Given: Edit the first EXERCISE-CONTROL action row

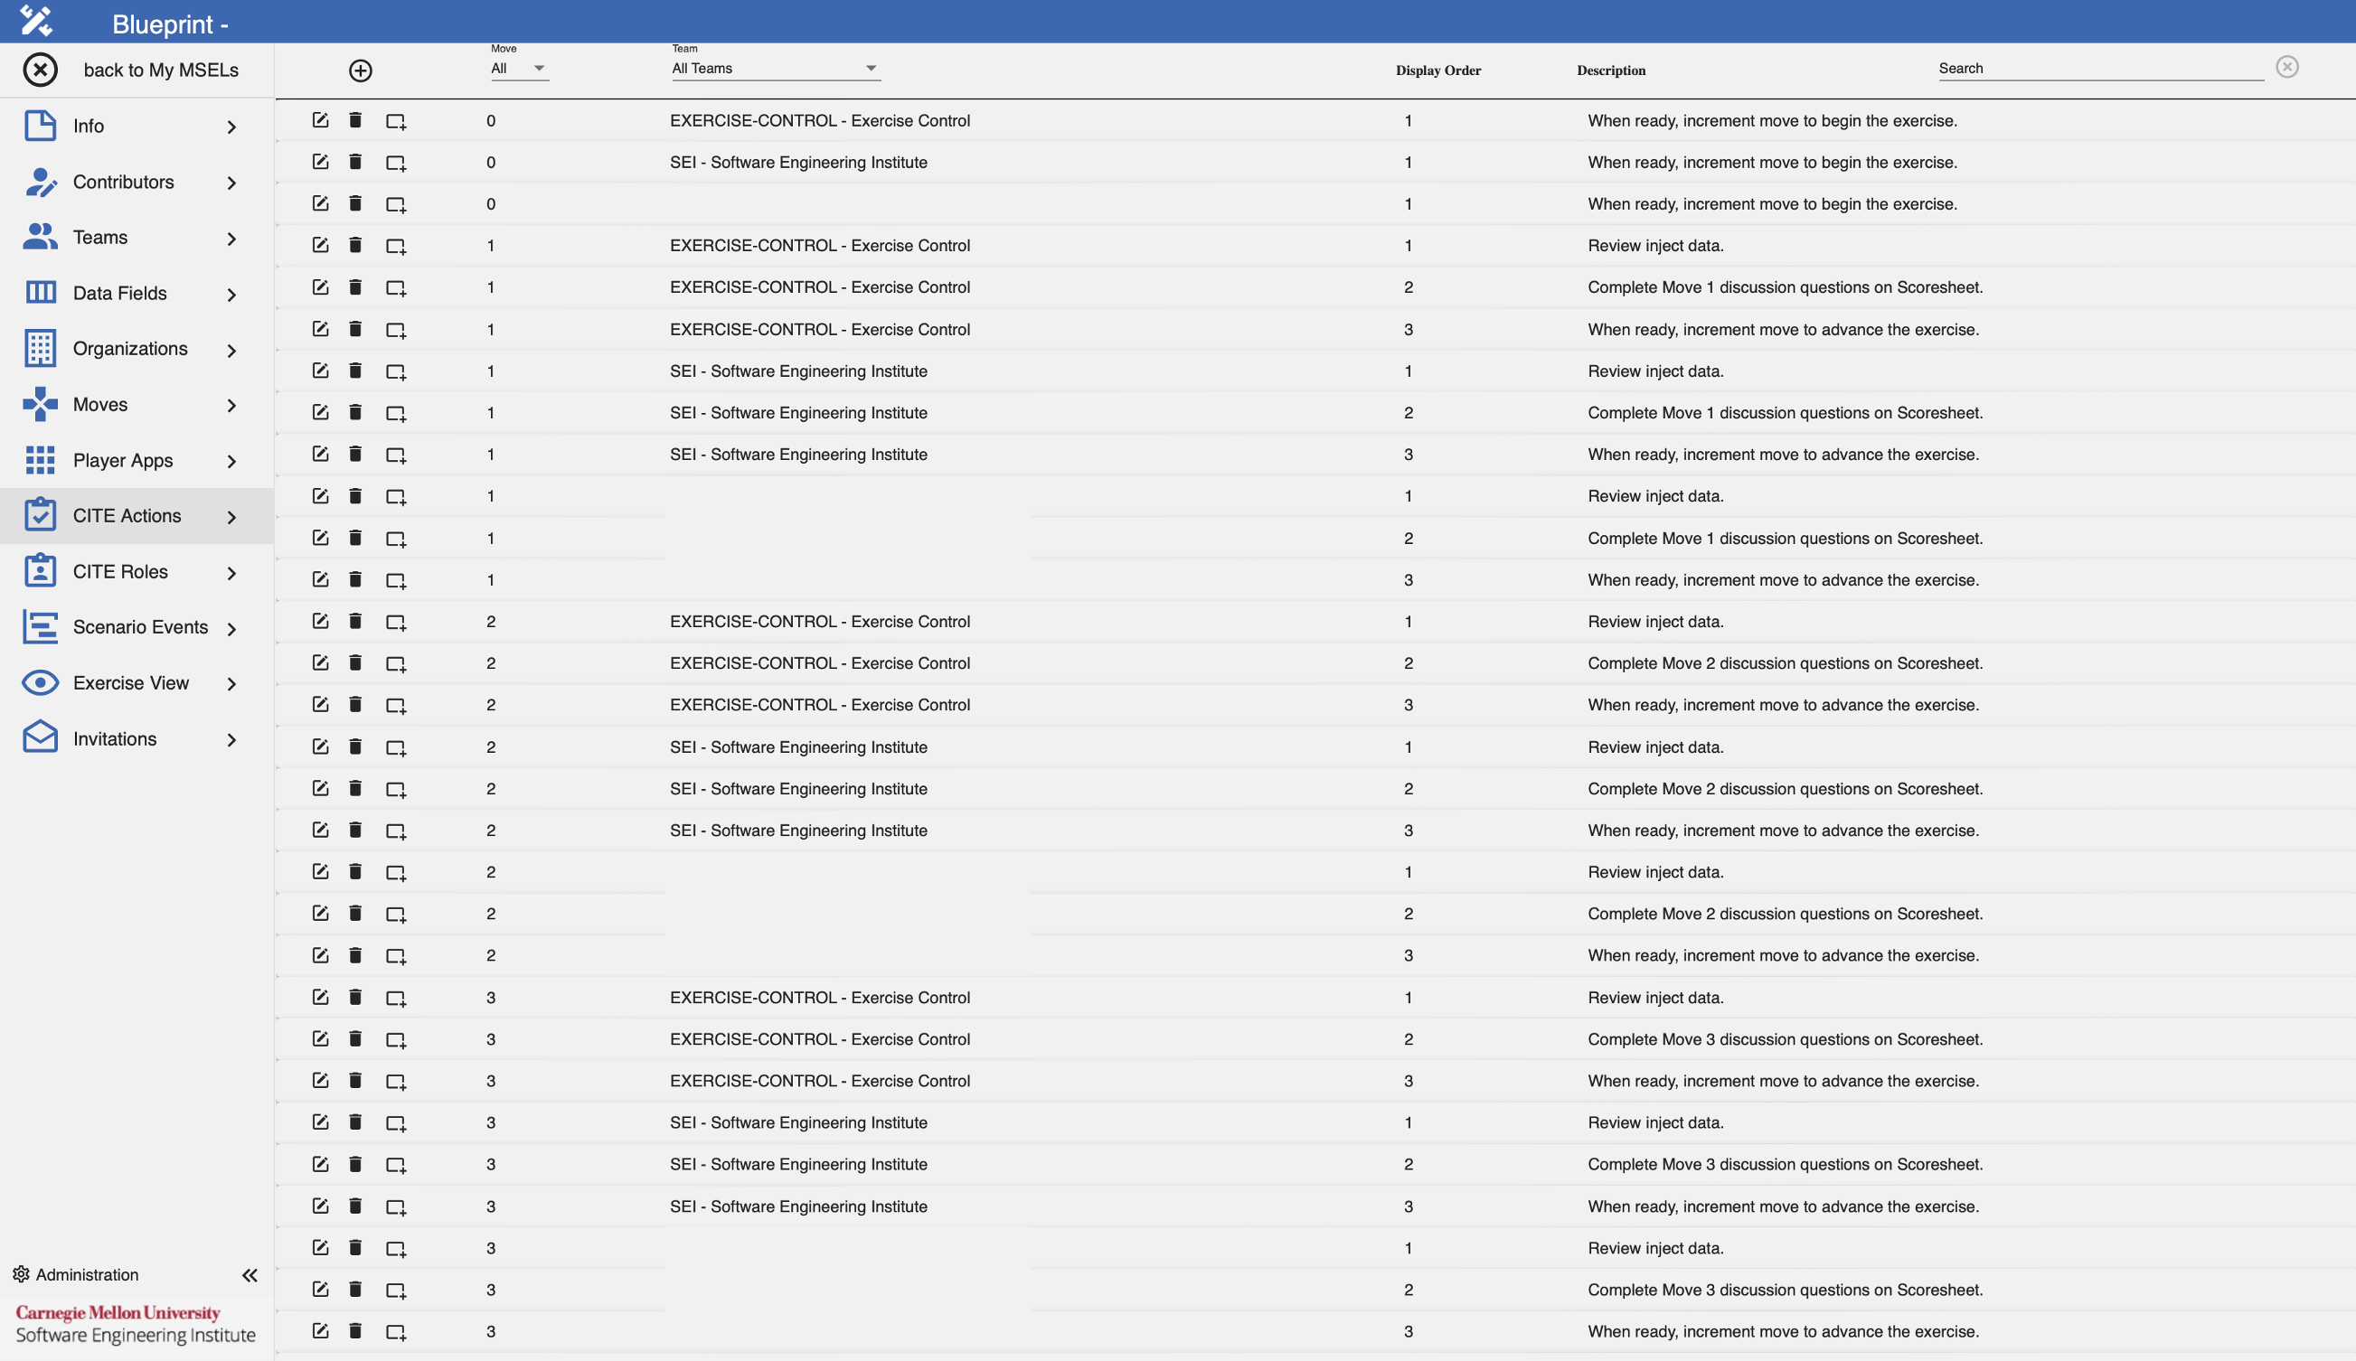Looking at the screenshot, I should pyautogui.click(x=320, y=119).
